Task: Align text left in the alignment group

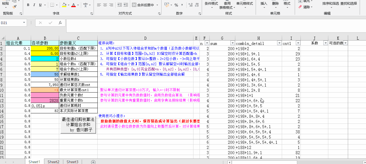Action: click(x=99, y=5)
